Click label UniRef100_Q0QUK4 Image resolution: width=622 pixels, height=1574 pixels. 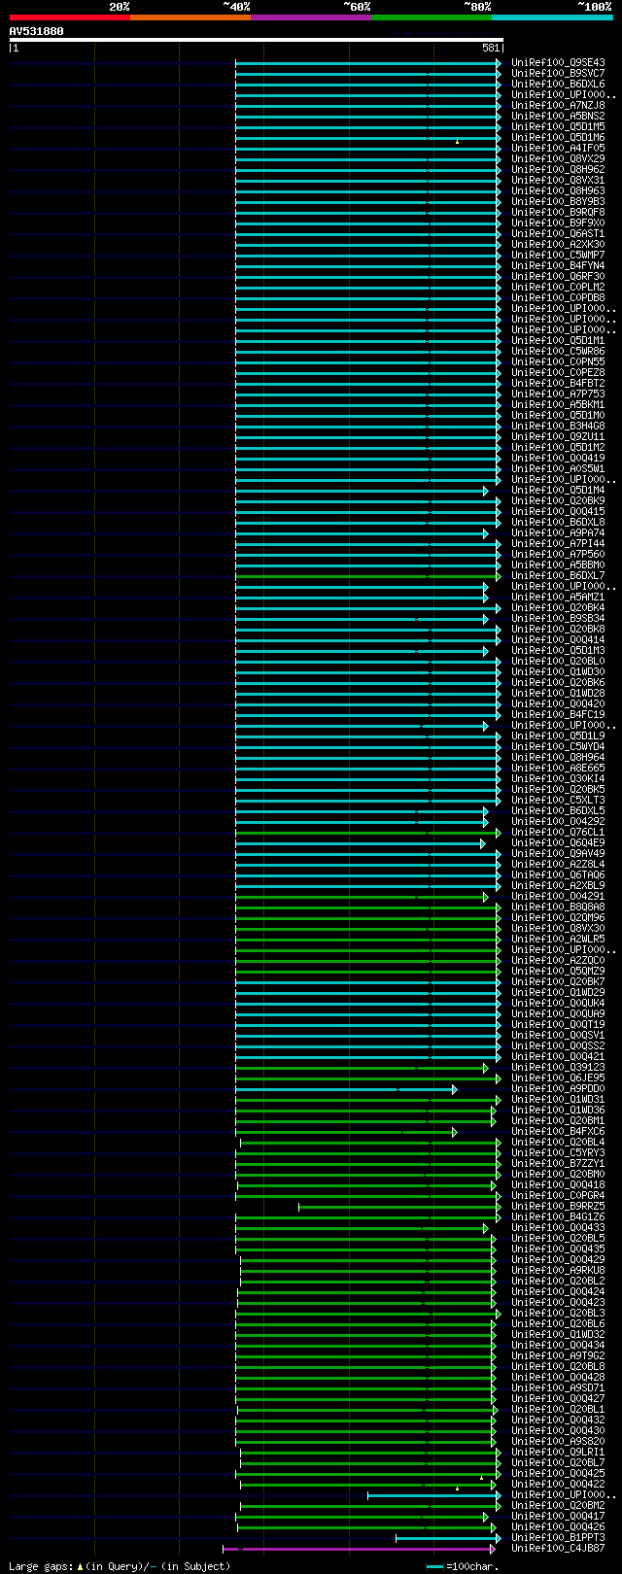pyautogui.click(x=558, y=1004)
